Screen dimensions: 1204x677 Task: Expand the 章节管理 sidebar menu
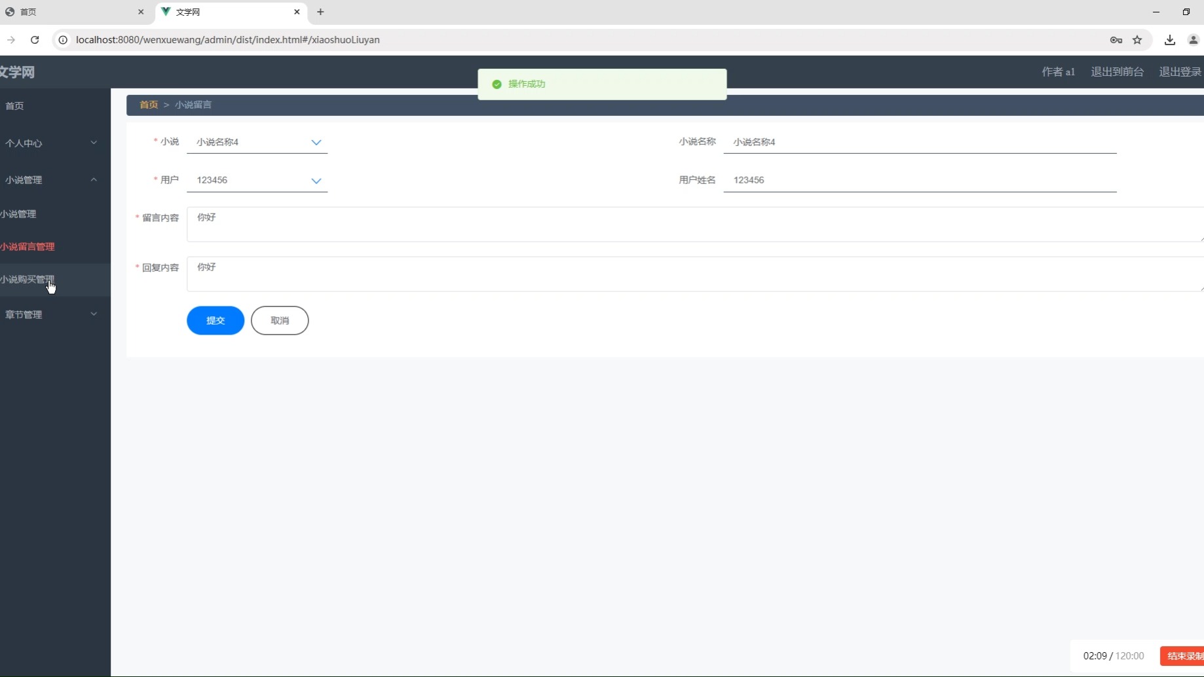[x=55, y=314]
